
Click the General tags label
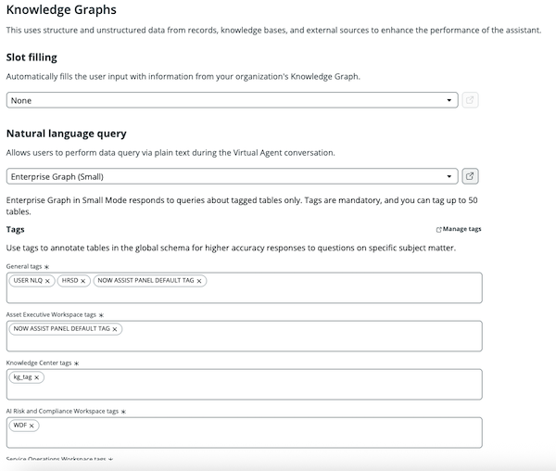pos(24,266)
